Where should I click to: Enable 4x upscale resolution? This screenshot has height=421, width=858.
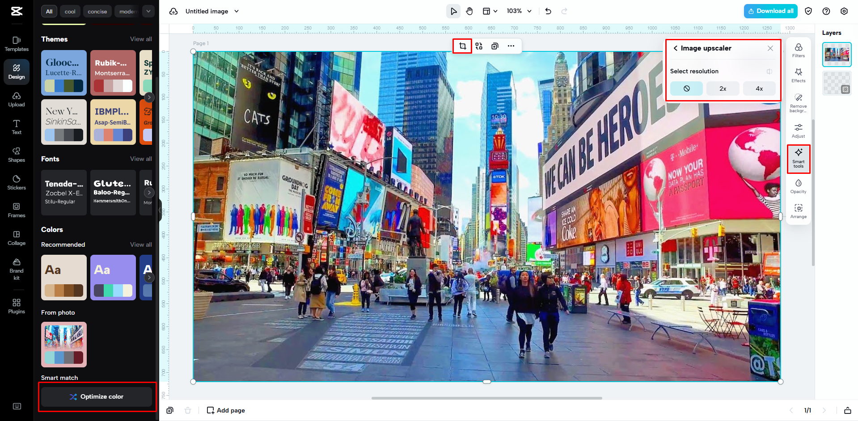[x=759, y=88]
